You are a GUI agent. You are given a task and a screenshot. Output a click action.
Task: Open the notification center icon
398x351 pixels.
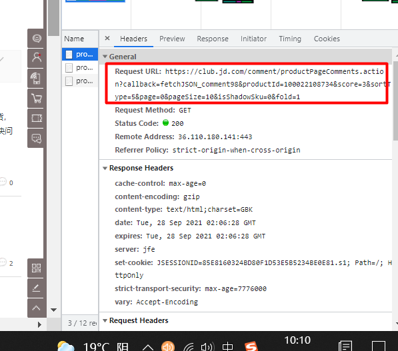pyautogui.click(x=345, y=346)
